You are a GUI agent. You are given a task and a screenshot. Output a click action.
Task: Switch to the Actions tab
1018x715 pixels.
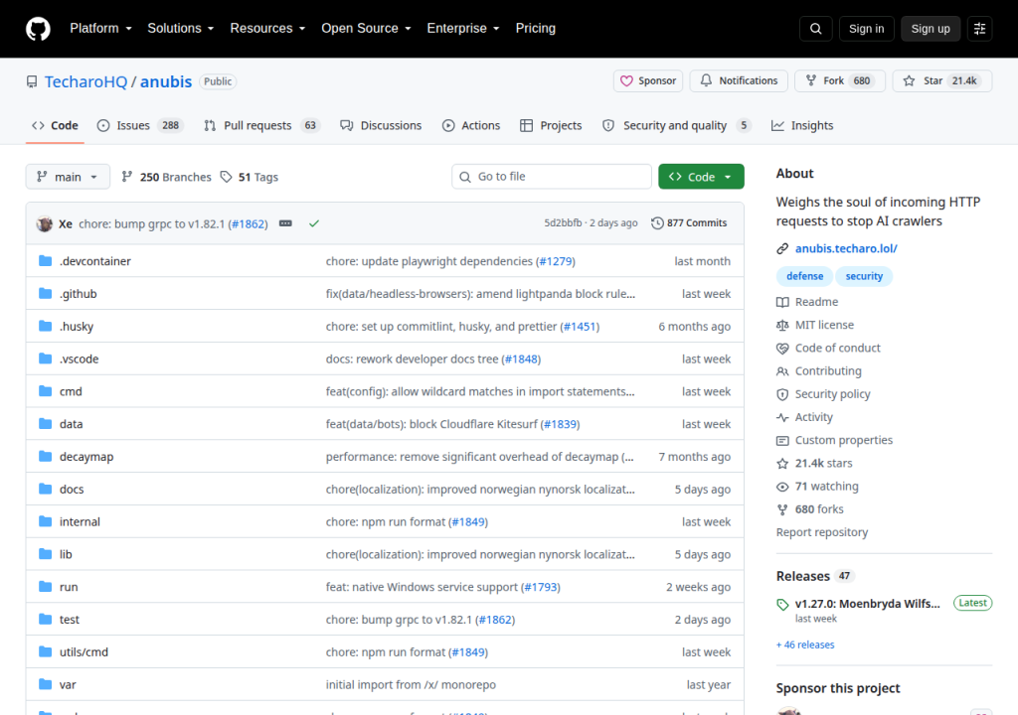tap(471, 125)
